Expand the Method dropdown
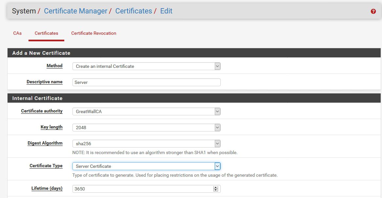 point(147,66)
